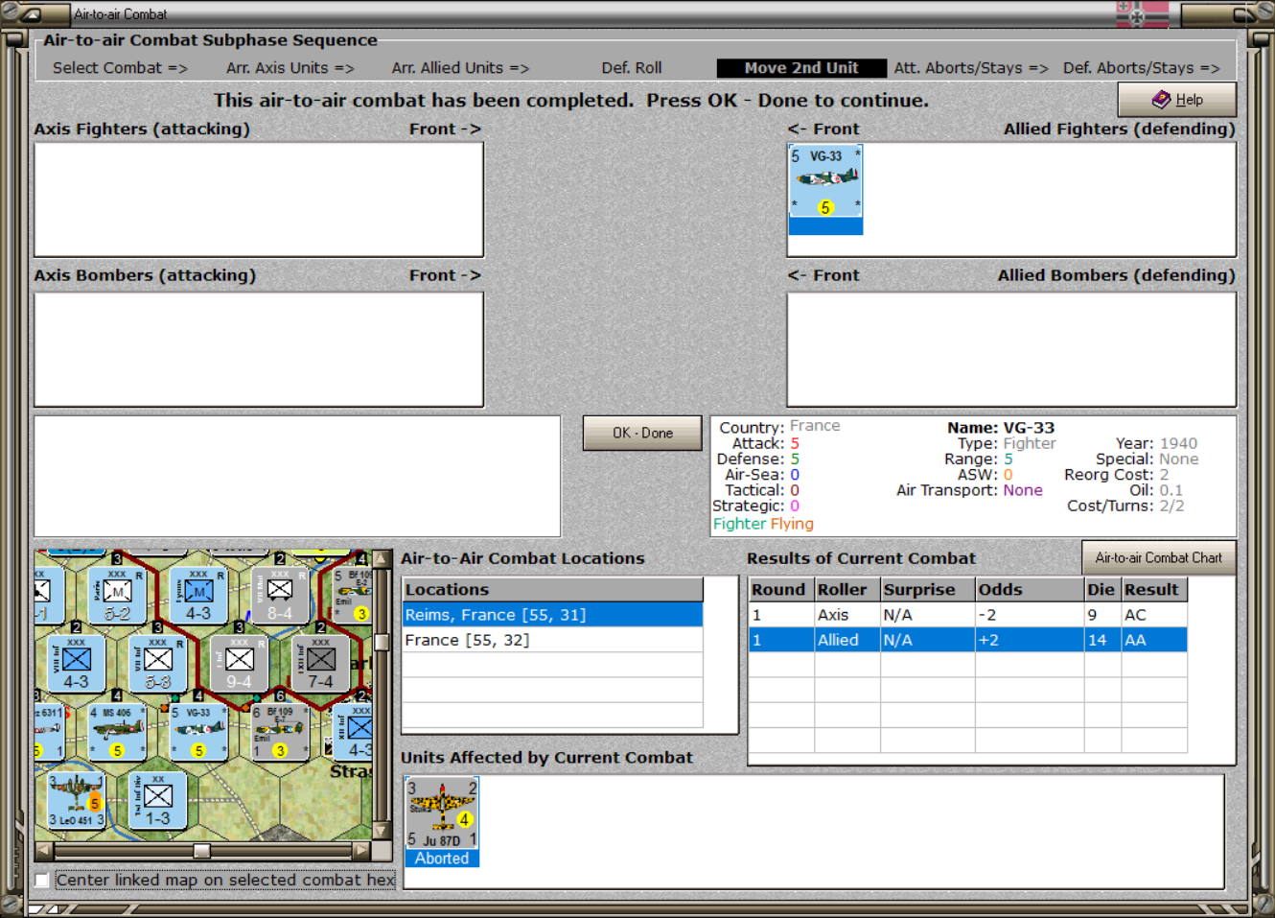Viewport: 1275px width, 918px height.
Task: Click the Surprise column header
Action: pyautogui.click(x=928, y=589)
